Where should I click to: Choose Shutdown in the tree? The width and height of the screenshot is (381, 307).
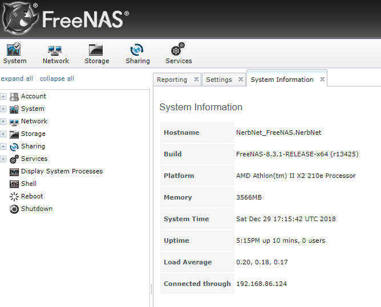tap(37, 209)
